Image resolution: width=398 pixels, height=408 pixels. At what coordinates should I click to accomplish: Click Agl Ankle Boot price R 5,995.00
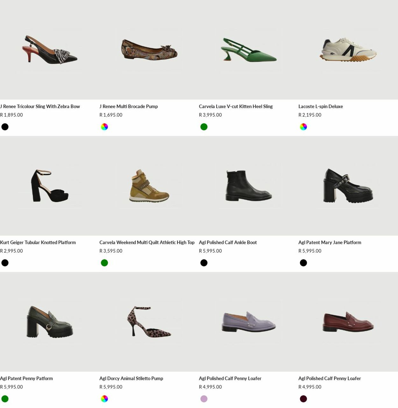(210, 251)
